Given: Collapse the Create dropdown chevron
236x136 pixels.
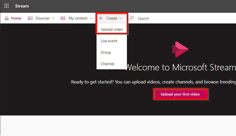Looking at the screenshot, I should 121,18.
